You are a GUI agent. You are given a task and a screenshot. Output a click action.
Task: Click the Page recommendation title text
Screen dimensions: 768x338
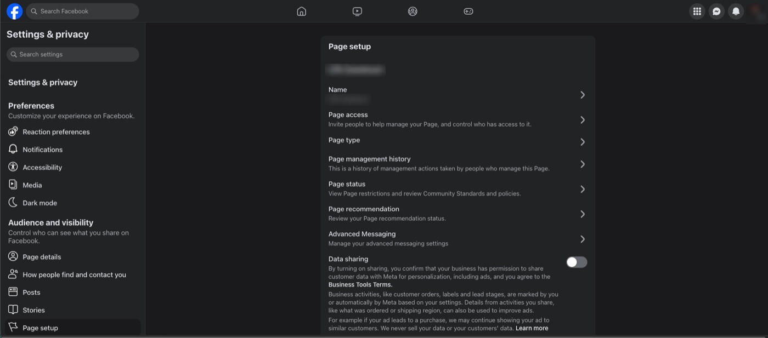click(x=364, y=209)
